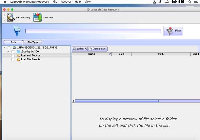Select the _TRANSCEND__29.15 GB_FAT32 row

click(x=36, y=48)
